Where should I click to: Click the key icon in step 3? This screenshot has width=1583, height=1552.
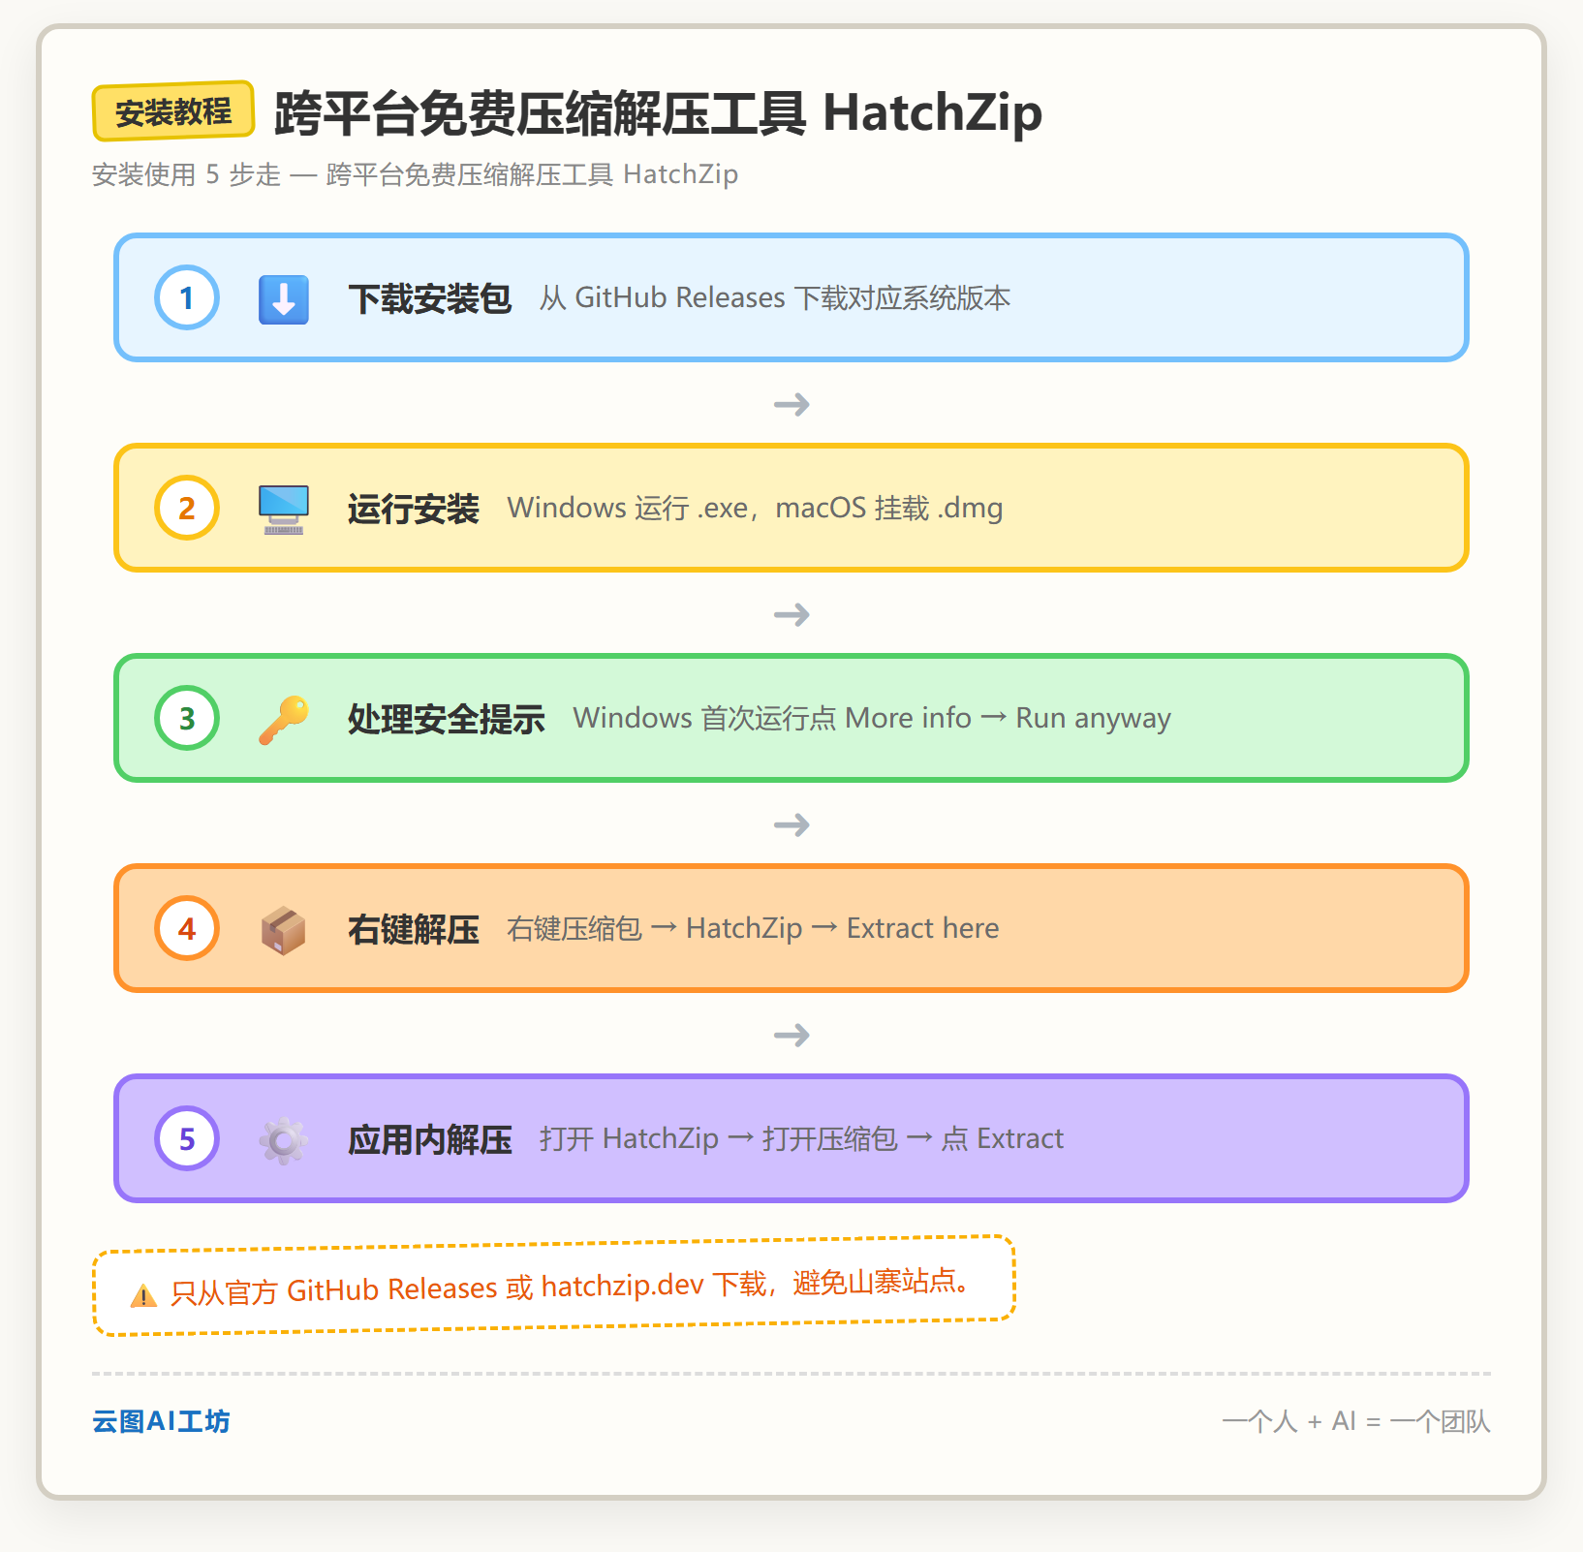tap(284, 719)
